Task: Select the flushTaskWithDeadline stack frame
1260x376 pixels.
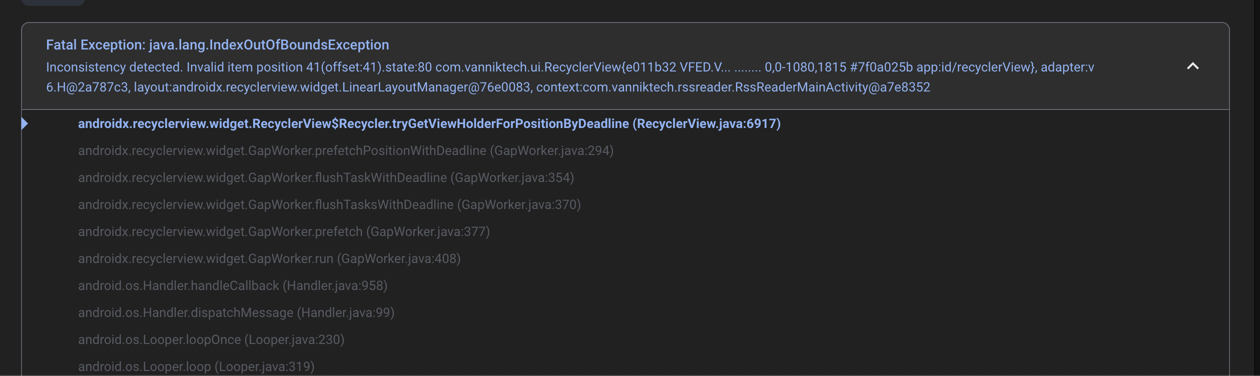Action: click(263, 177)
